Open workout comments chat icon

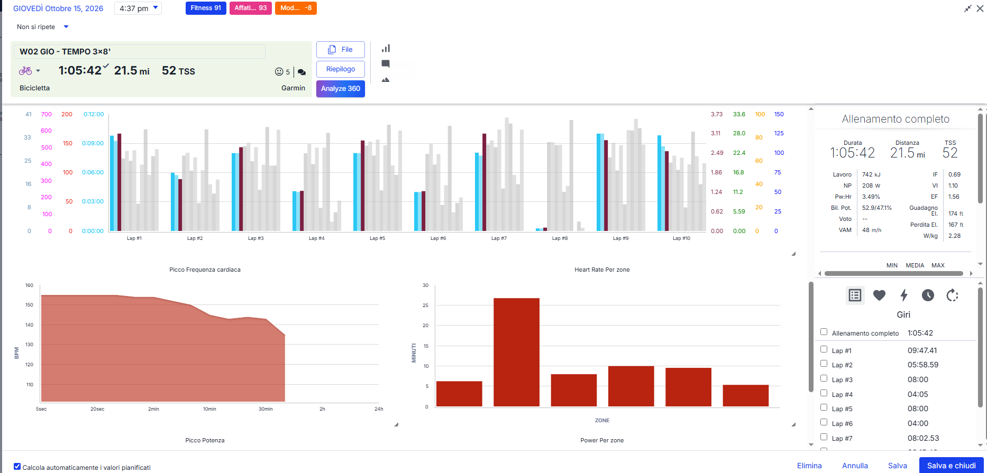(x=301, y=72)
